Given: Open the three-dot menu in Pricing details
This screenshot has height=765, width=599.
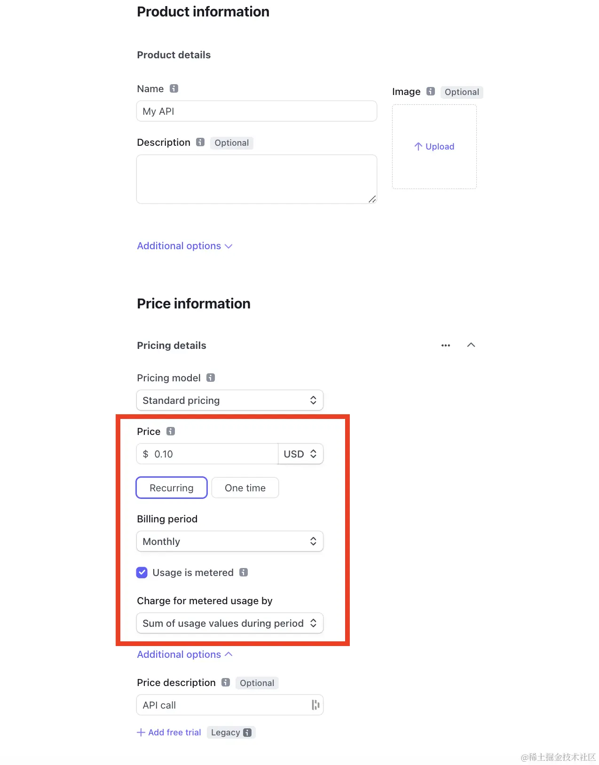Looking at the screenshot, I should 446,345.
